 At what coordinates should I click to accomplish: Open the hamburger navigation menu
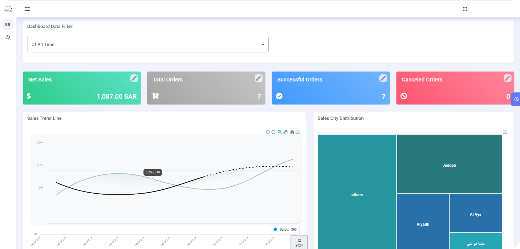pos(27,9)
